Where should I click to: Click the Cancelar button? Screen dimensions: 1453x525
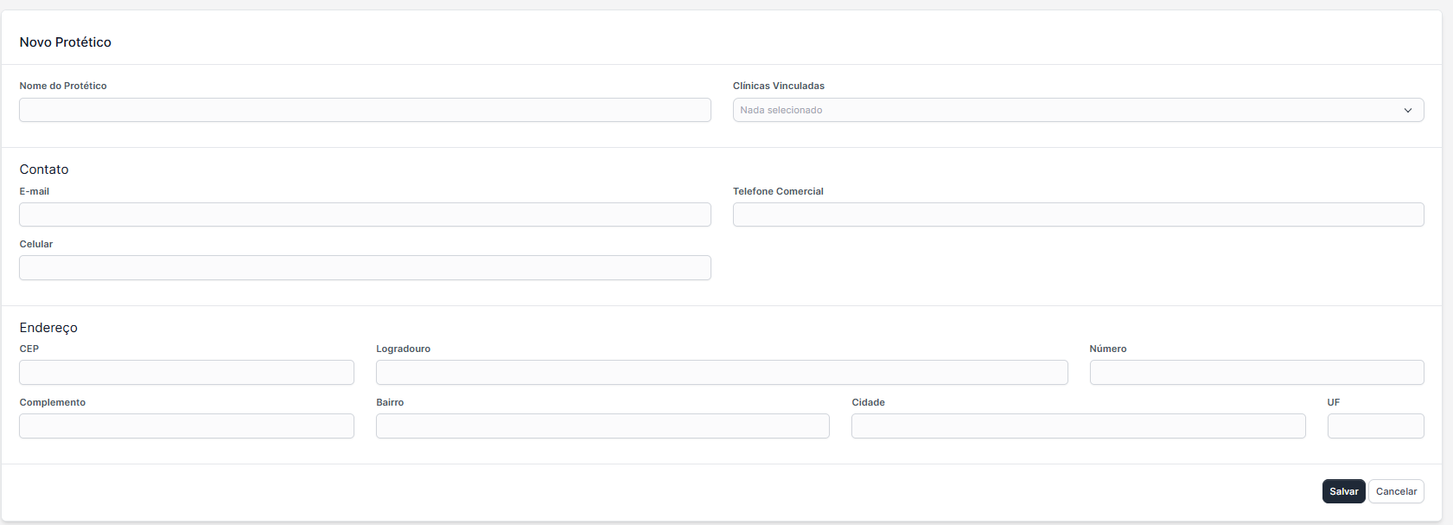[1396, 491]
